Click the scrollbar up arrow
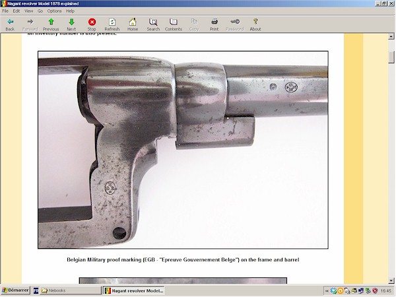Image resolution: width=396 pixels, height=297 pixels. [x=391, y=37]
